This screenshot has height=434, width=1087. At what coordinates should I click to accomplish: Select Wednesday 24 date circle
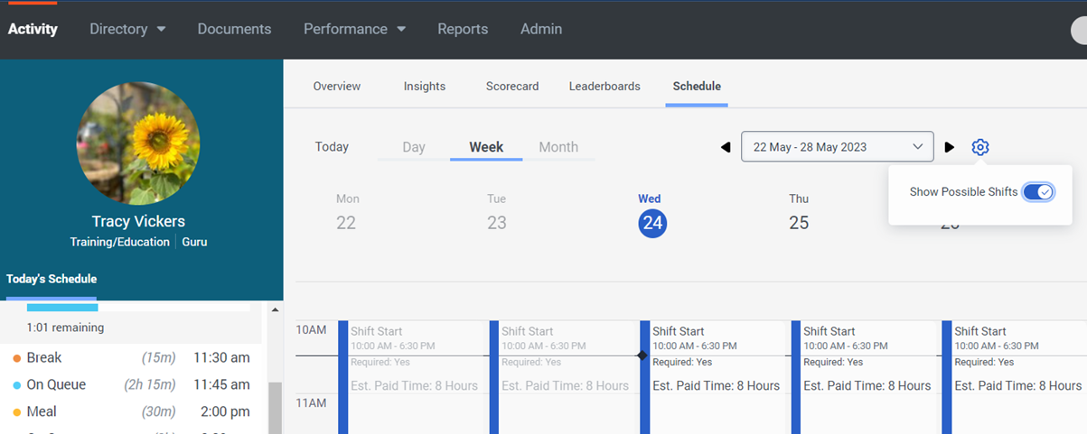point(652,223)
